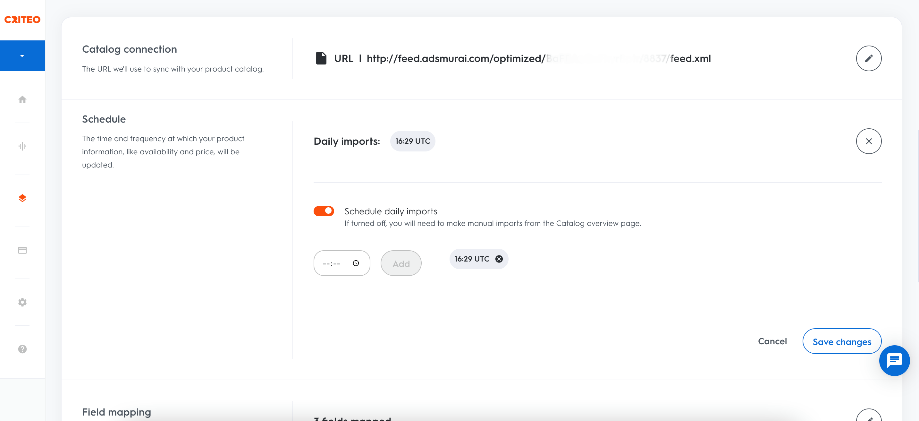Click the Schedule section heading
The image size is (919, 421).
tap(104, 119)
